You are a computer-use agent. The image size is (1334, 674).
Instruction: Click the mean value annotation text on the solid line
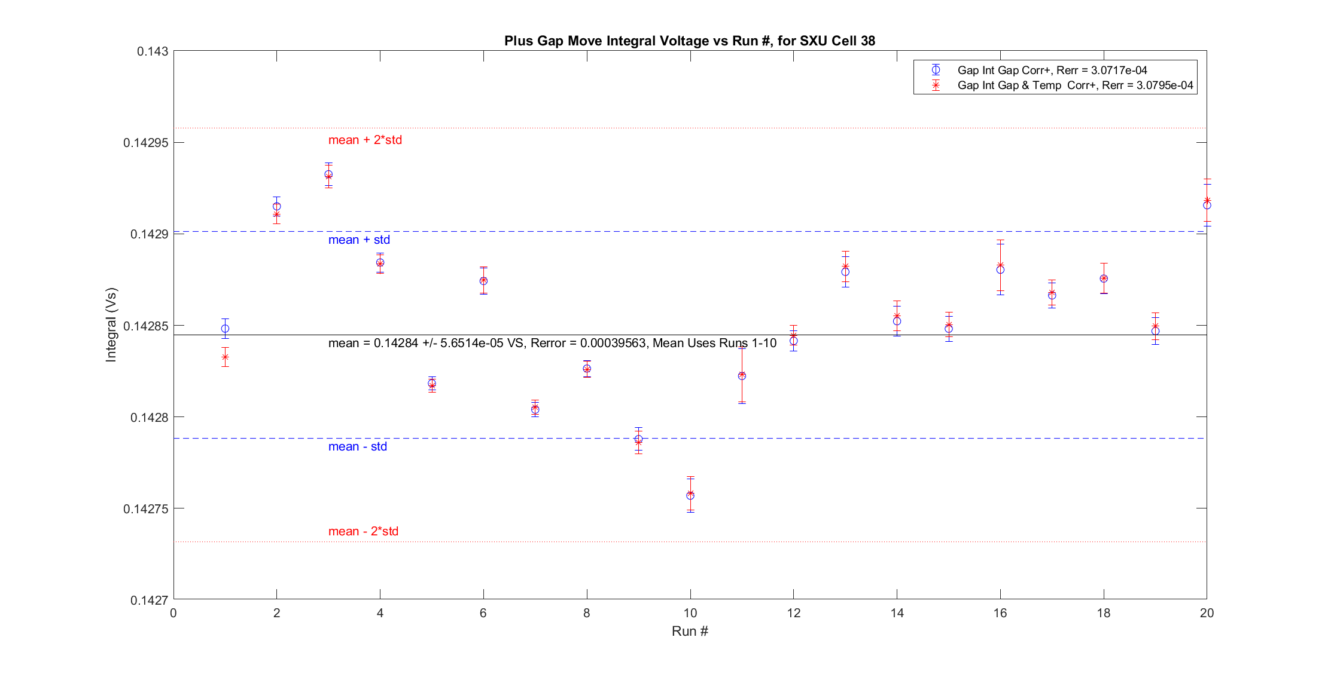(x=552, y=343)
